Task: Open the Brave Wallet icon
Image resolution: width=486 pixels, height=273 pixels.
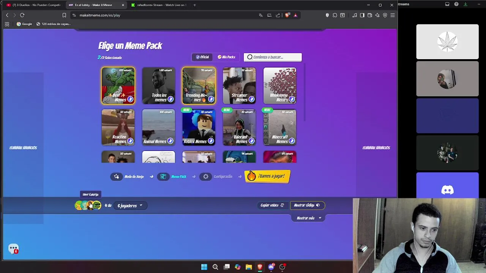Action: pos(370,15)
